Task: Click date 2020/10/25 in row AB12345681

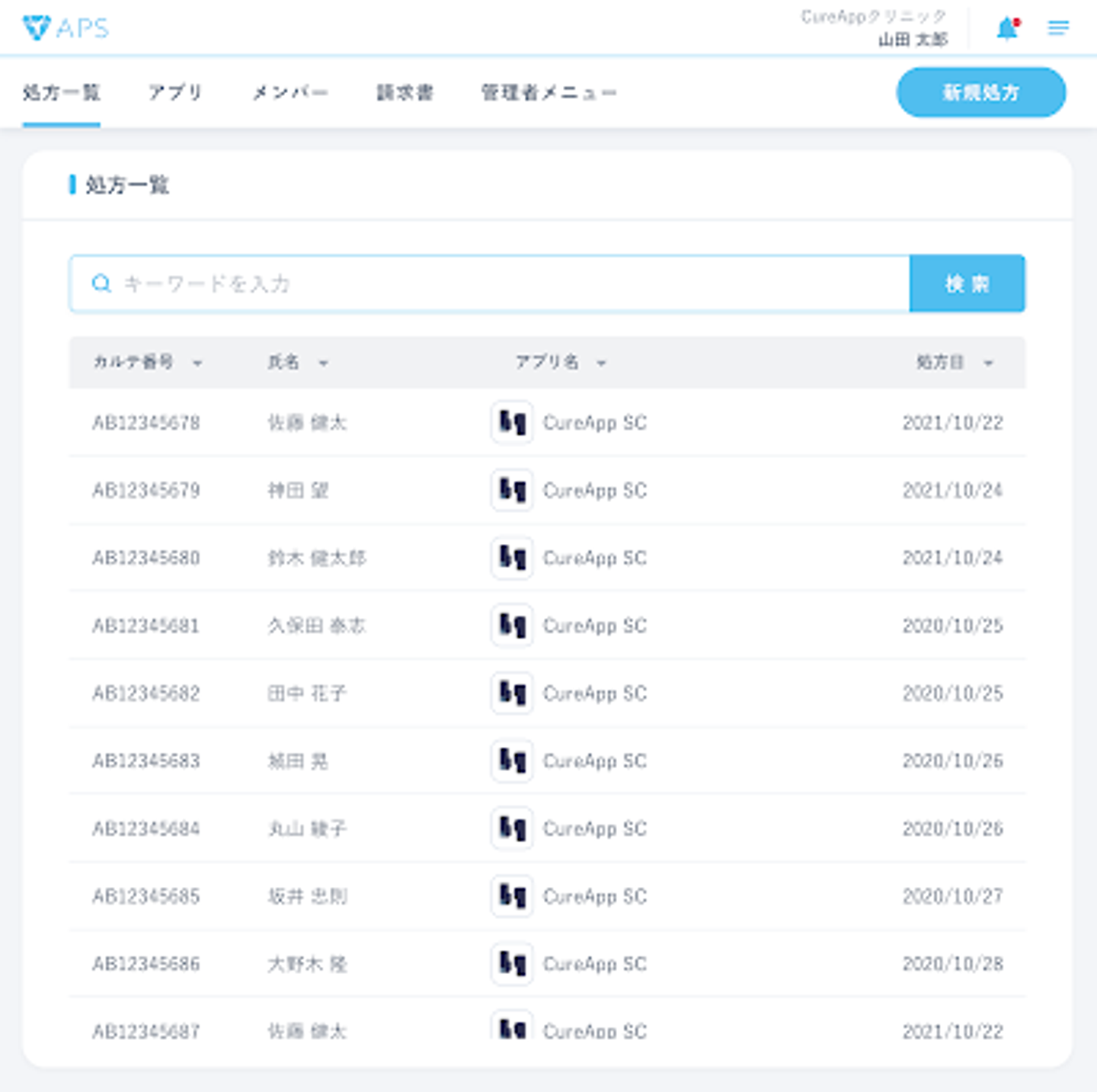Action: (953, 626)
